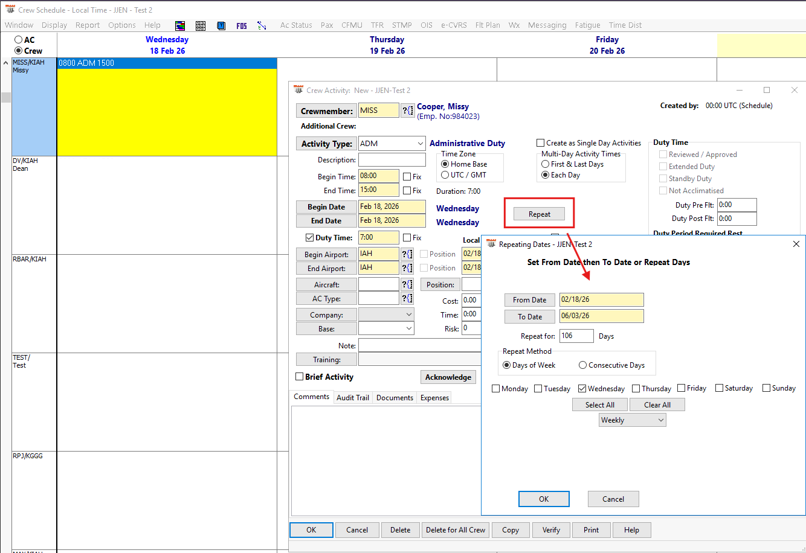This screenshot has height=553, width=806.
Task: Click the Repeat for days input field
Action: (576, 336)
